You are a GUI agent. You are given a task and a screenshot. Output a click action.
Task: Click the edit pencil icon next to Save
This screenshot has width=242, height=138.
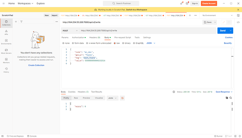[224, 22]
